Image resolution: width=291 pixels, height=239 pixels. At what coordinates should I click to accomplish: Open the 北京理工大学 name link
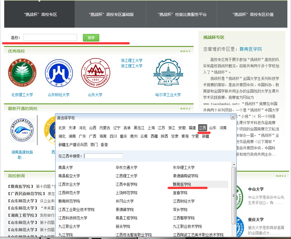[22, 95]
